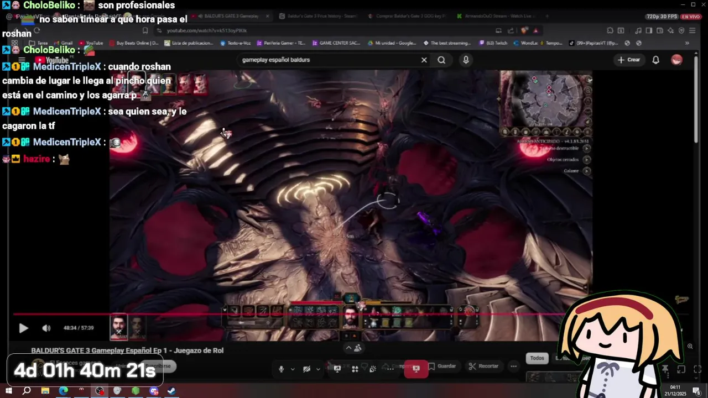This screenshot has width=708, height=398.
Task: Switch to Baldur's Gate 3 Price history tab
Action: (x=319, y=16)
